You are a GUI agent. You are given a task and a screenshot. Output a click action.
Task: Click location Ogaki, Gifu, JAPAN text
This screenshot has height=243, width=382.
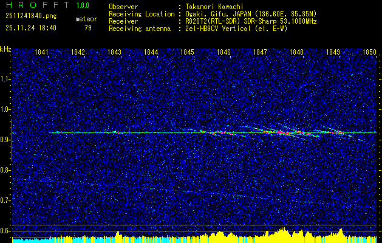click(250, 14)
